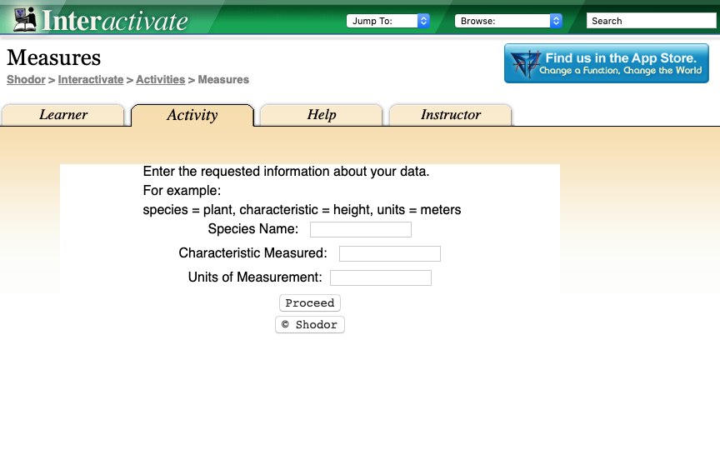The height and width of the screenshot is (455, 720).
Task: Click the "Species Name:" label
Action: coord(253,228)
